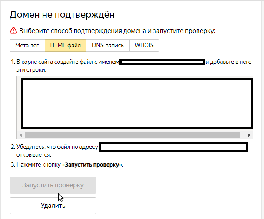Click the horizontal scrollbar thumb
This screenshot has width=264, height=219.
(x=130, y=135)
